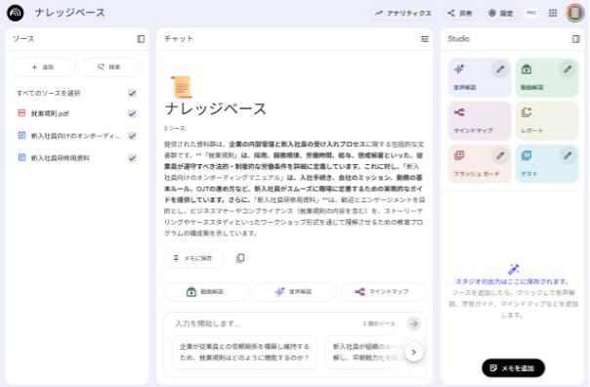Screen dimensions: 590x387
Task: Click the 共有 share button
Action: tap(460, 13)
